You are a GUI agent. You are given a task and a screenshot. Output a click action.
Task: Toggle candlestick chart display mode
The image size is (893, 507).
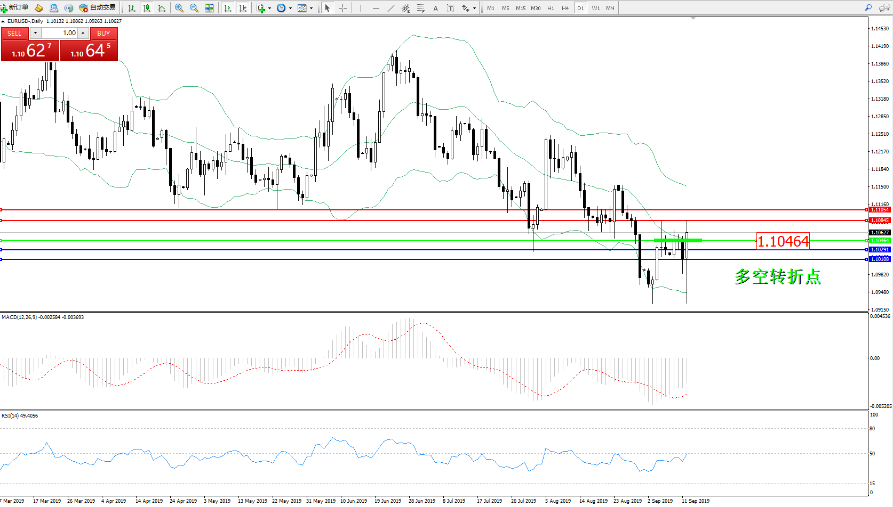(x=147, y=8)
